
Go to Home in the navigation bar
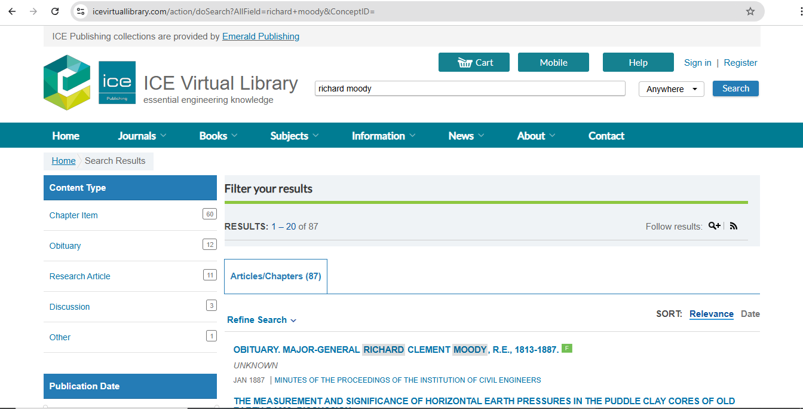pyautogui.click(x=66, y=136)
